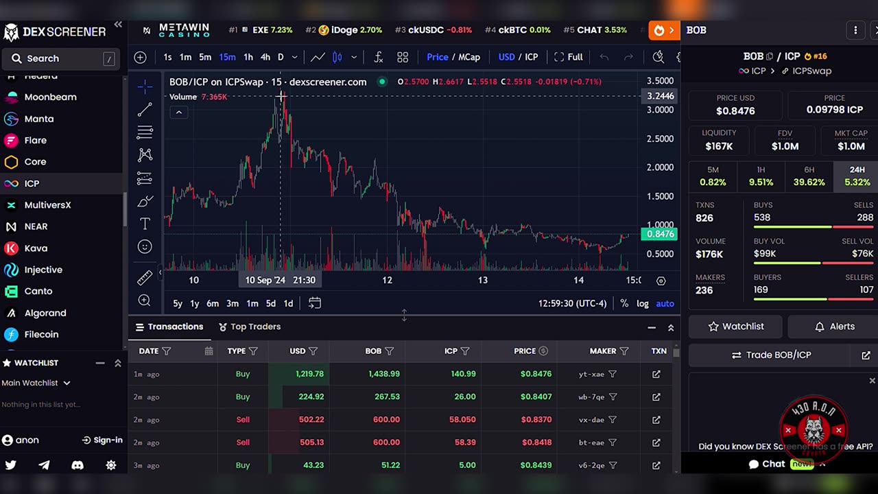This screenshot has width=878, height=494.
Task: Expand chart type dropdown arrow
Action: [354, 57]
